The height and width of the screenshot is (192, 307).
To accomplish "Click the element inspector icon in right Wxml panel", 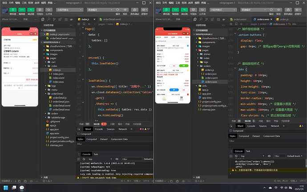I will point(231,126).
